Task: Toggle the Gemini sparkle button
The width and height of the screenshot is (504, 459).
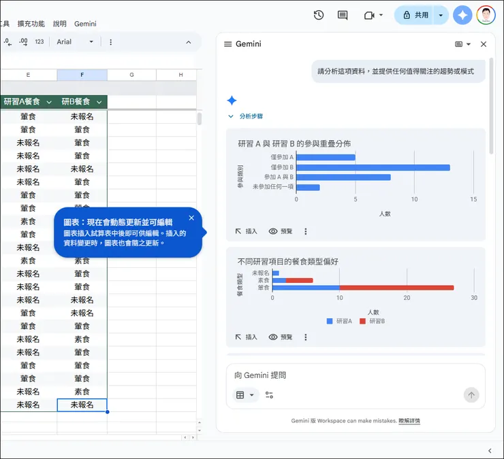Action: (x=462, y=15)
